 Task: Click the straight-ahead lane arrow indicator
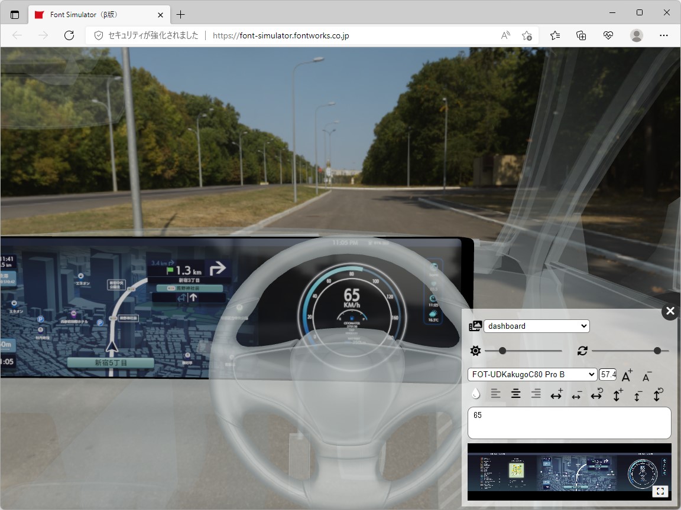pyautogui.click(x=193, y=297)
